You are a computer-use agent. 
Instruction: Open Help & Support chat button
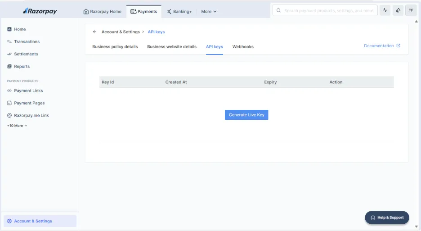(387, 217)
